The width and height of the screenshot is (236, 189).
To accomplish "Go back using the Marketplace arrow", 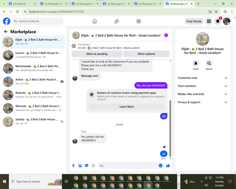I will tap(6, 32).
